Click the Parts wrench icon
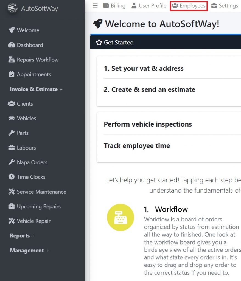Screen dimensions: 241x281 12,133
